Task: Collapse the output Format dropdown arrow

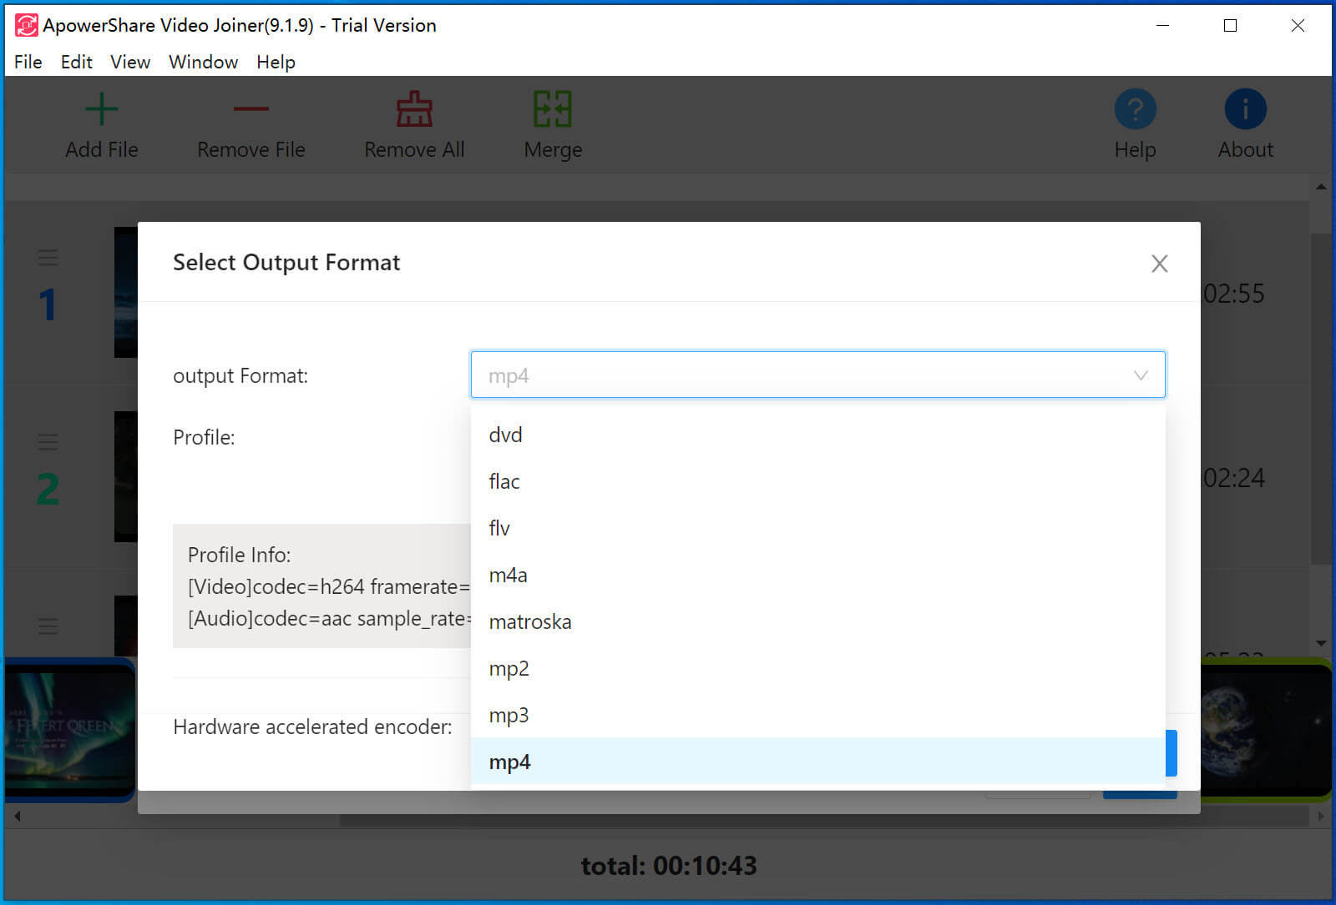Action: point(1141,375)
